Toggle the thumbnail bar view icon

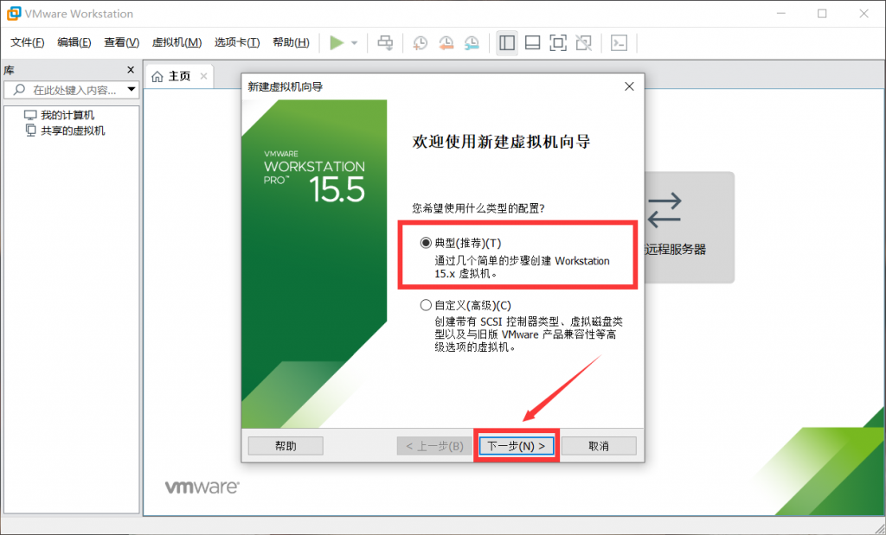[x=532, y=43]
